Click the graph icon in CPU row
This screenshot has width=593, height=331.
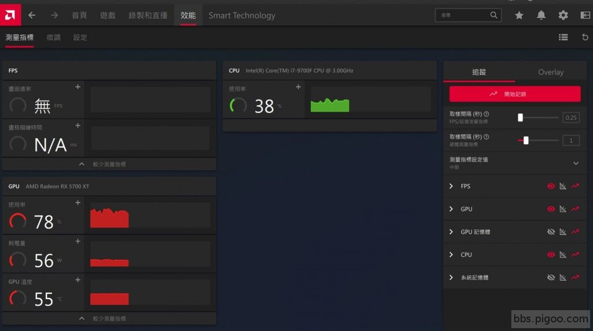pos(563,255)
